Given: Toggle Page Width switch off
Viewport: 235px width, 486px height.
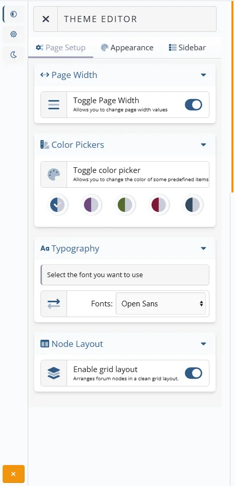Looking at the screenshot, I should (194, 105).
